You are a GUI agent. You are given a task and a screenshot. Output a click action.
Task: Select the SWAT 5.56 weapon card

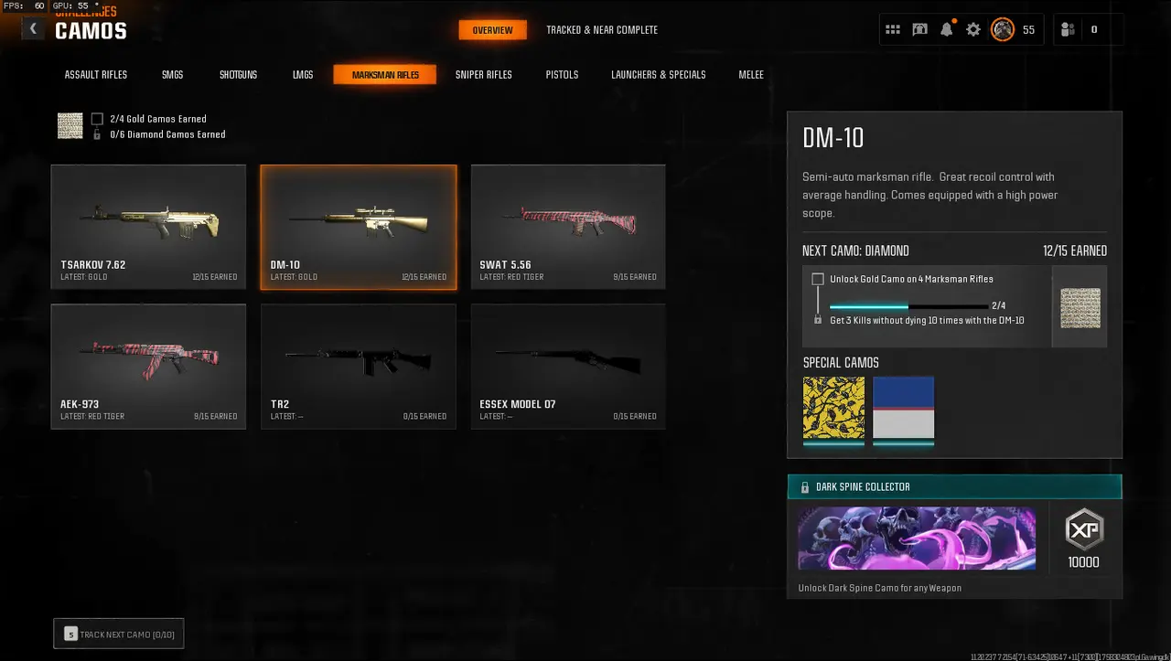tap(568, 227)
